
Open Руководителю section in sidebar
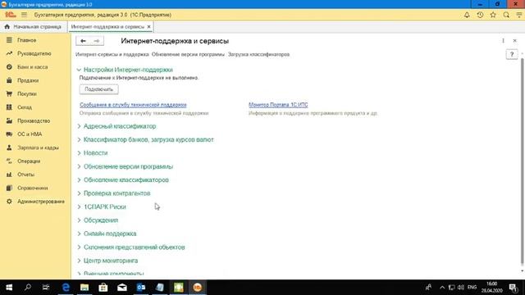35,53
